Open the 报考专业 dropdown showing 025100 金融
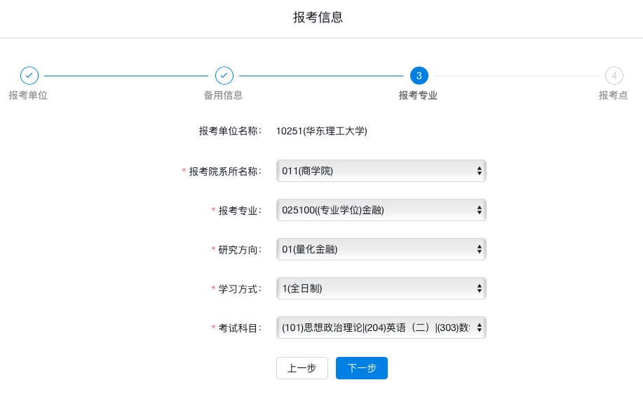Image resolution: width=643 pixels, height=394 pixels. 381,210
